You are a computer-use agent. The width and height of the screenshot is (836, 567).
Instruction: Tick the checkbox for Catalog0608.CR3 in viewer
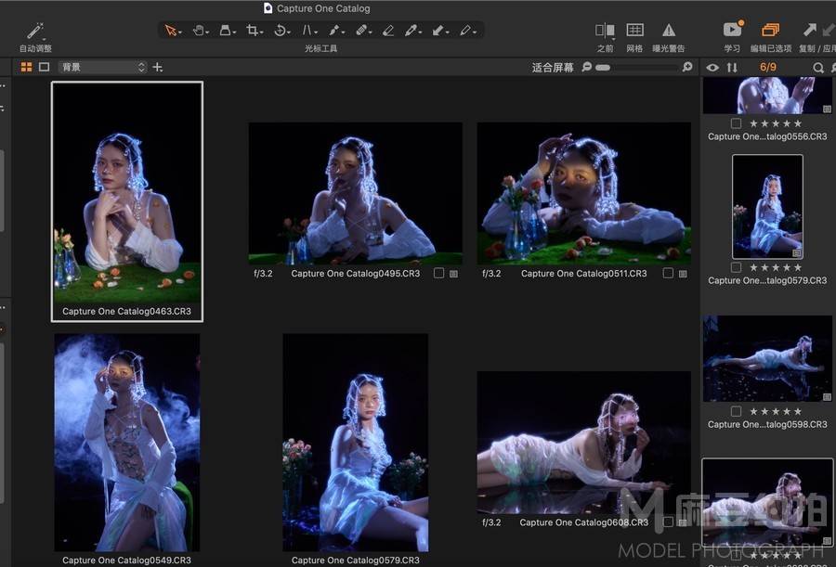[668, 522]
